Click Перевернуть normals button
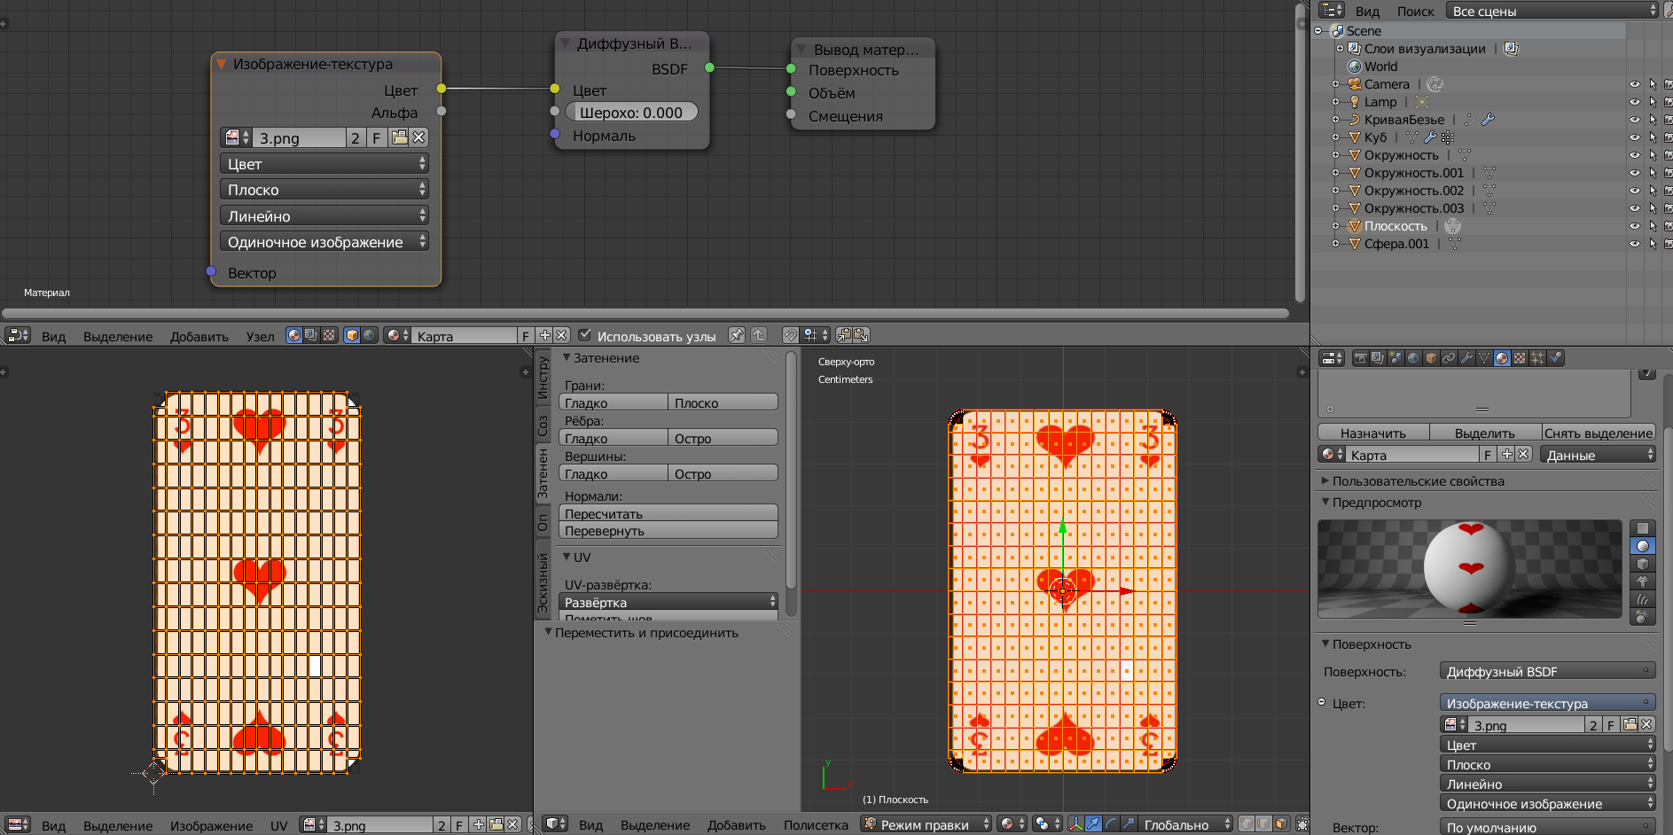This screenshot has height=835, width=1673. (x=668, y=530)
